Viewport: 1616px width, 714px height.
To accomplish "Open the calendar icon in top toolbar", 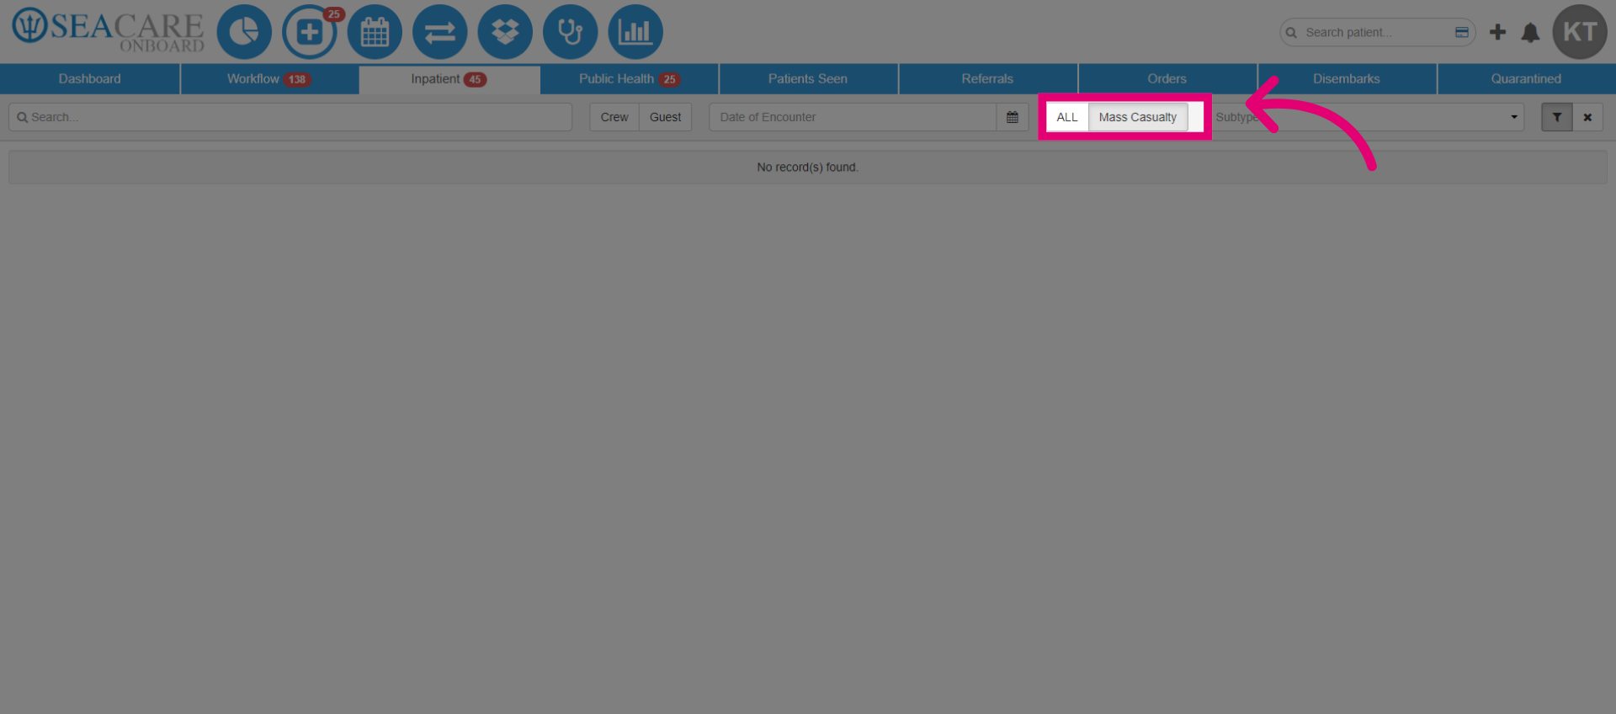I will tap(375, 32).
